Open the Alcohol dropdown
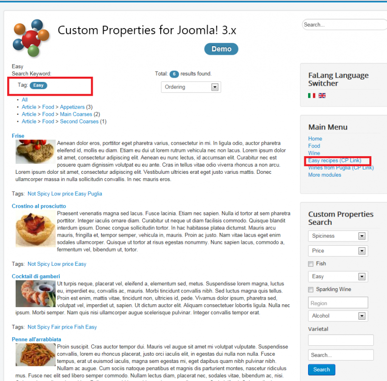The height and width of the screenshot is (381, 387). [338, 316]
